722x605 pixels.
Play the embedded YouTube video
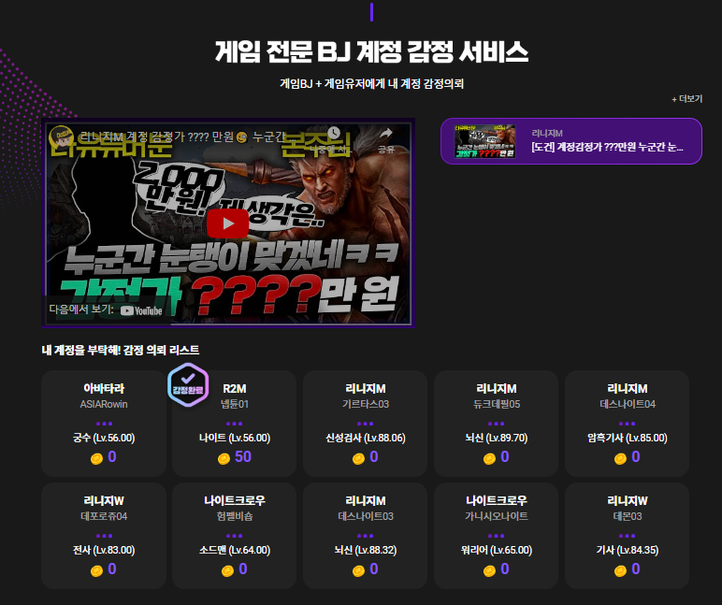227,223
